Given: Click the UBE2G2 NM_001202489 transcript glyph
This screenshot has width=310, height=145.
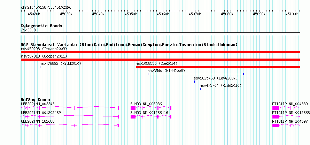Looking at the screenshot, I should coord(70,116).
